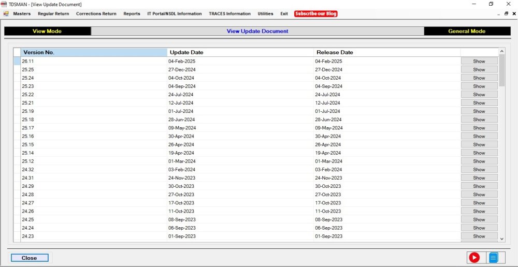This screenshot has height=267, width=518.
Task: Show update document for version 25.18
Action: 479,120
